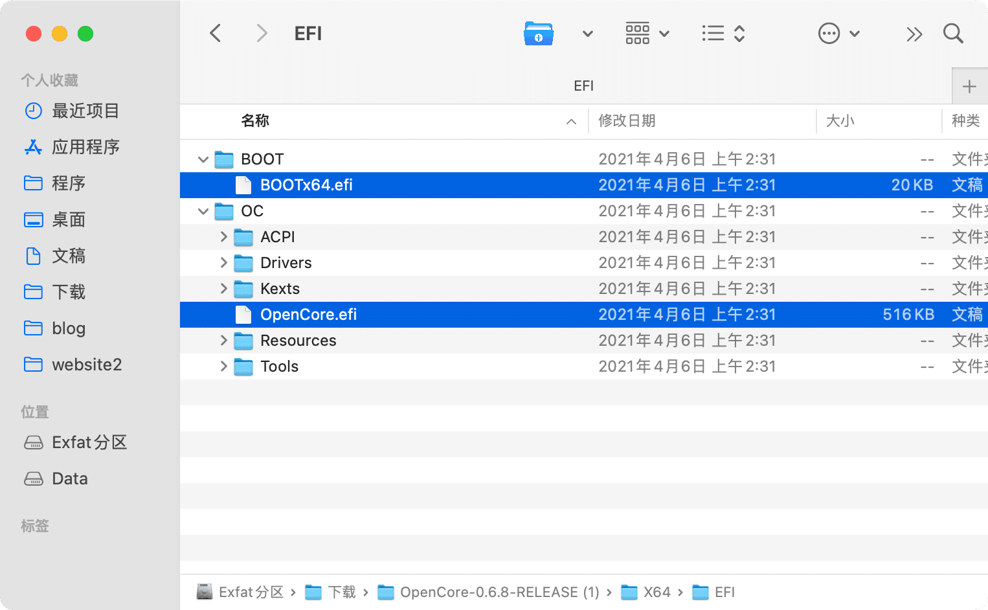The width and height of the screenshot is (988, 610).
Task: Click the 20 KB size cell
Action: click(x=912, y=185)
